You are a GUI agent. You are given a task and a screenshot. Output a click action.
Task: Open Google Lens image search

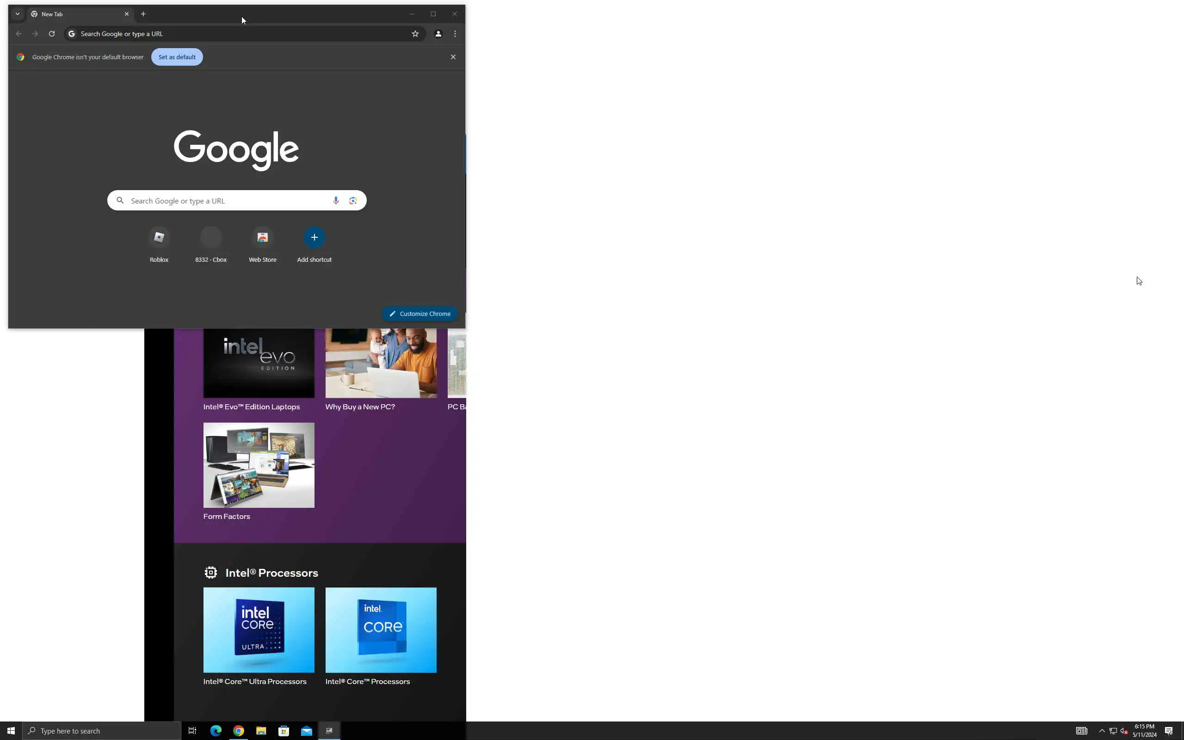pos(353,201)
